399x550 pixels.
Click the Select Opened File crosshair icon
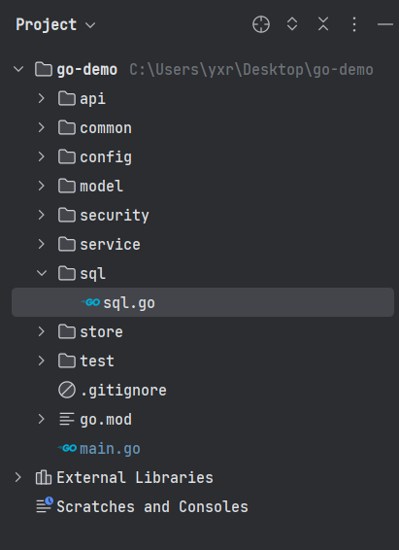pos(261,24)
